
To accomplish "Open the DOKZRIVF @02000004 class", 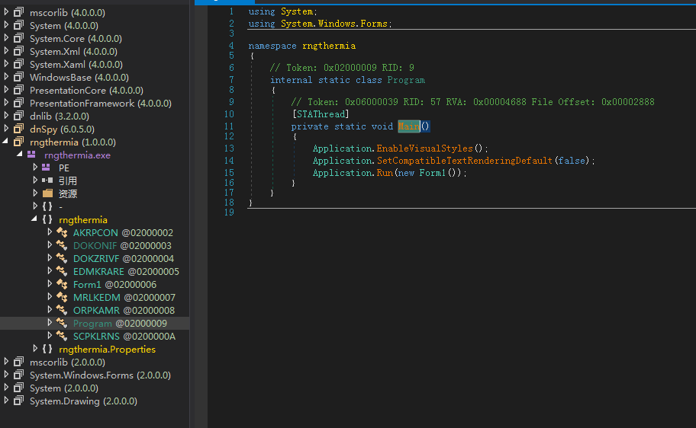I will [124, 258].
